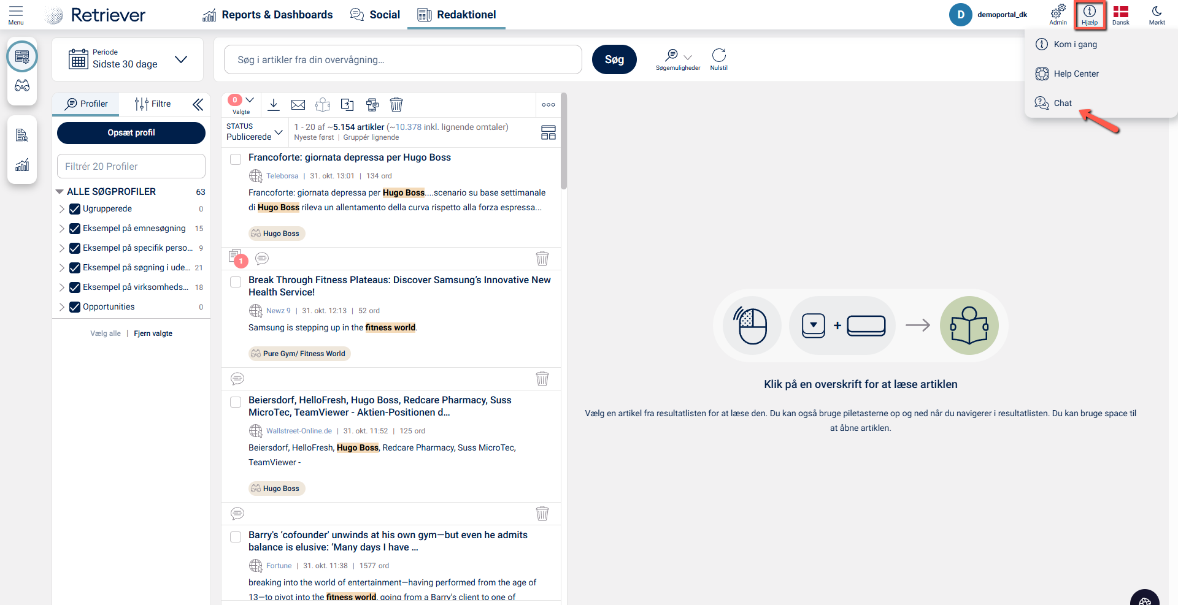The image size is (1178, 605).
Task: Click the export arrow icon in article toolbar
Action: point(347,105)
